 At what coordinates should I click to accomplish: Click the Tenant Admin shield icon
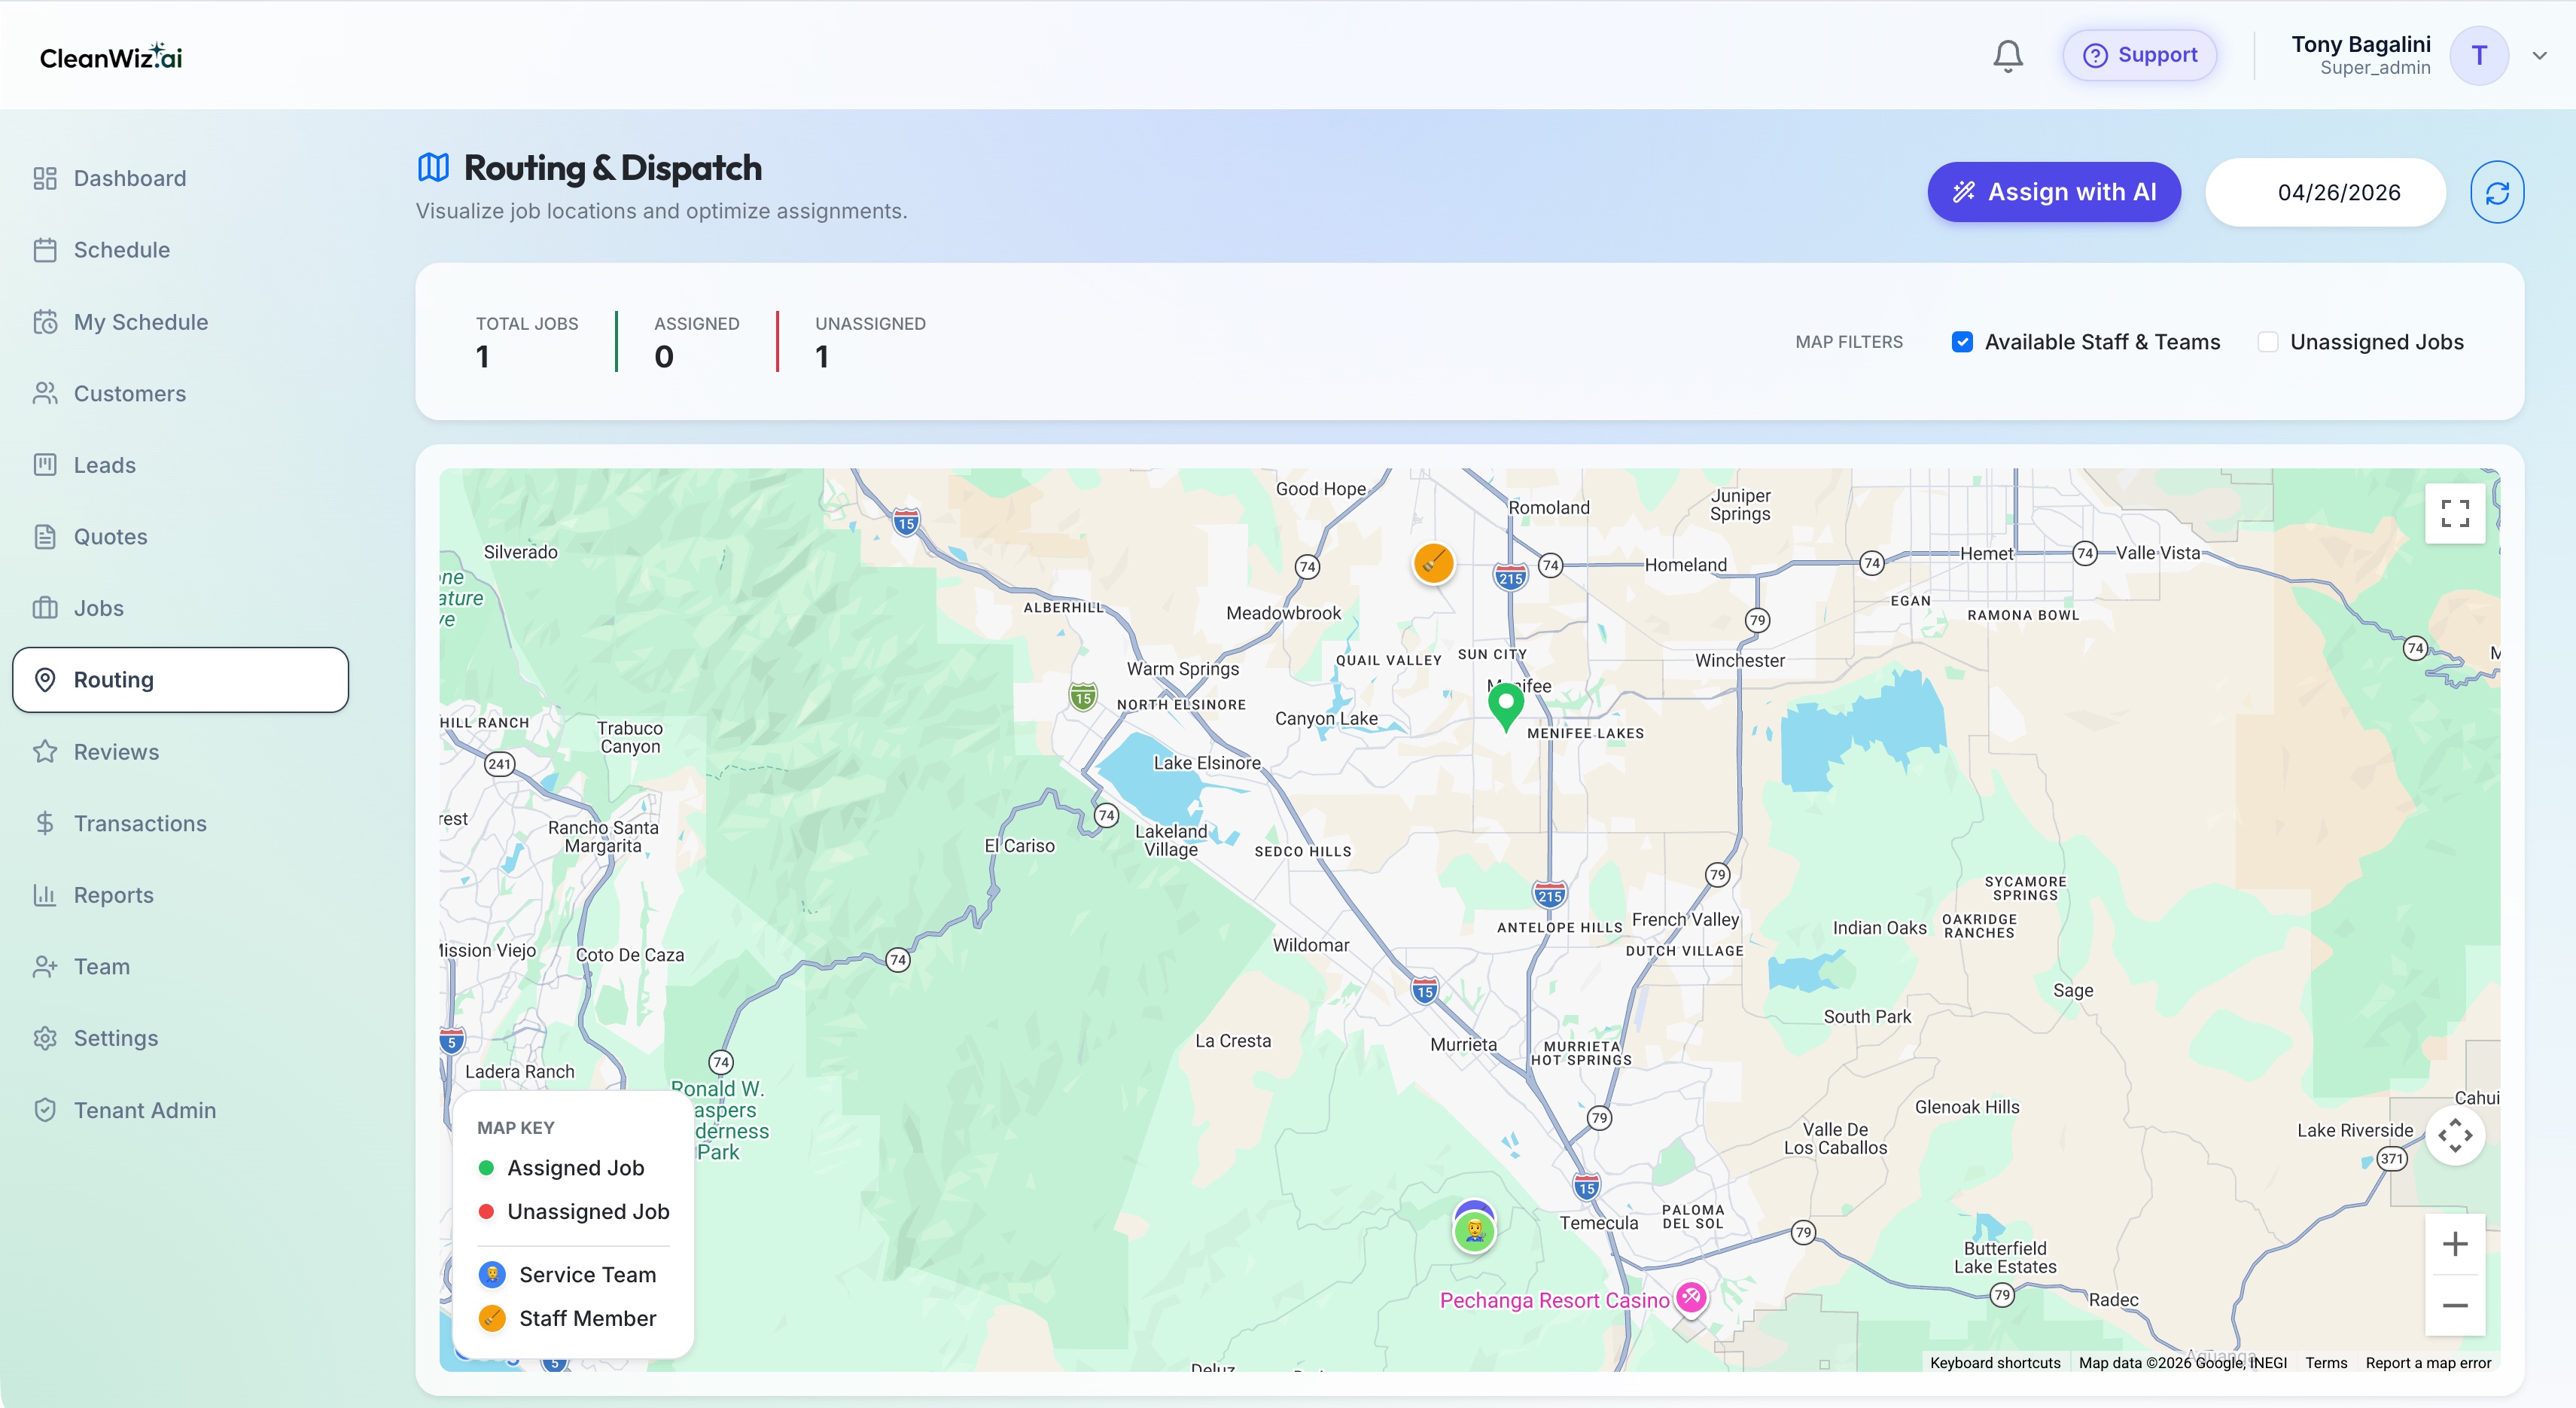point(45,1110)
